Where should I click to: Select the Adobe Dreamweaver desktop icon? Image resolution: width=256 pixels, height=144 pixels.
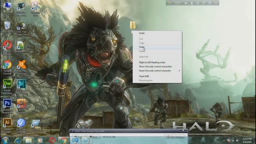7,87
